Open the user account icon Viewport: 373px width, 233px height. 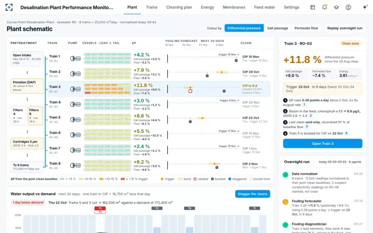click(x=348, y=7)
